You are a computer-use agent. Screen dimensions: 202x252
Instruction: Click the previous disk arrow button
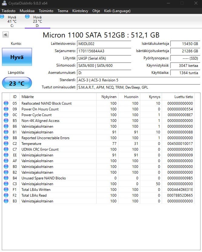tap(5, 35)
